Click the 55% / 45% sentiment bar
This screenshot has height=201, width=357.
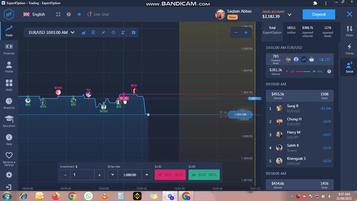click(x=303, y=71)
